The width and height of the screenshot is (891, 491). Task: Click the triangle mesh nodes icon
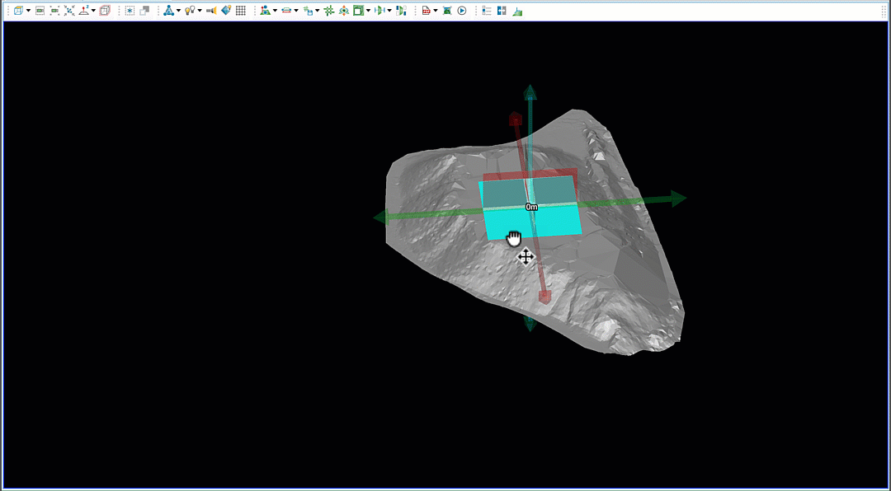coord(168,11)
